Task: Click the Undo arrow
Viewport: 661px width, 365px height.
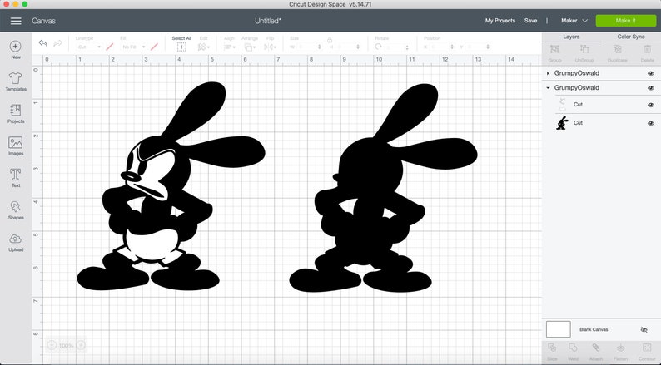Action: (x=43, y=43)
